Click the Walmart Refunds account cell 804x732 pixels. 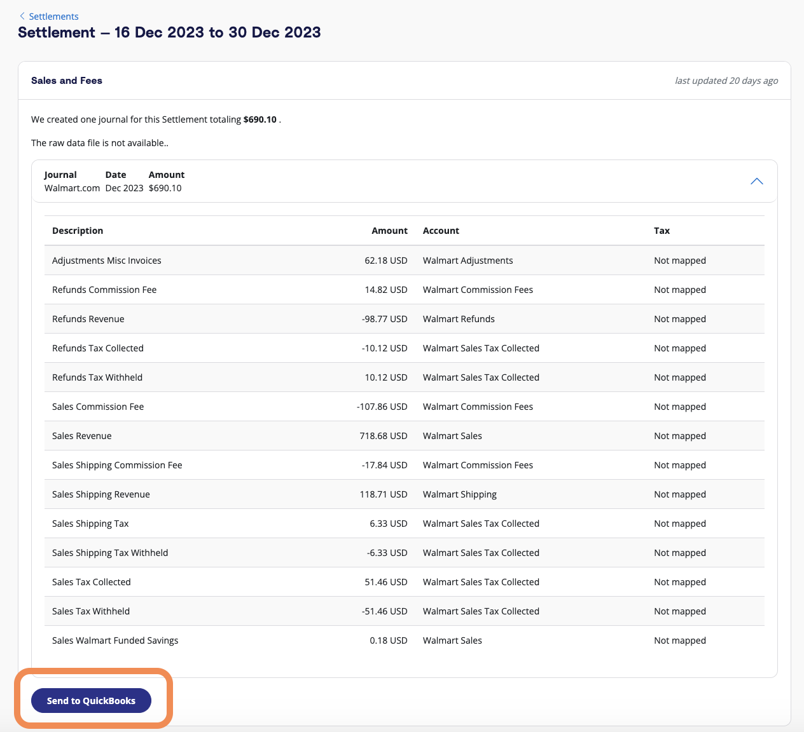point(459,319)
